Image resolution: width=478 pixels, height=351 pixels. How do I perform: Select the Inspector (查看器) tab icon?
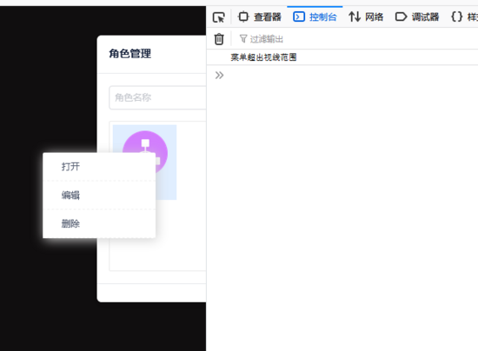pyautogui.click(x=243, y=17)
